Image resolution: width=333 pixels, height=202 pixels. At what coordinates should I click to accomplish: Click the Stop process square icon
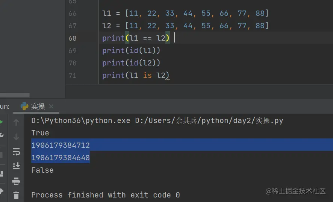[x=1, y=155]
